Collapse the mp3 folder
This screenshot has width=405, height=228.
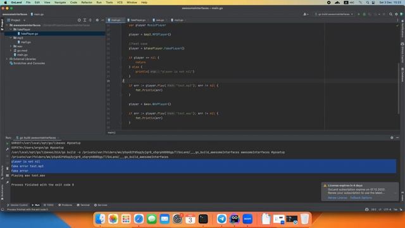point(11,38)
